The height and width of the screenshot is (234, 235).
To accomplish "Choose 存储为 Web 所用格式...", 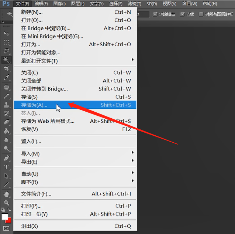I will pyautogui.click(x=75, y=121).
